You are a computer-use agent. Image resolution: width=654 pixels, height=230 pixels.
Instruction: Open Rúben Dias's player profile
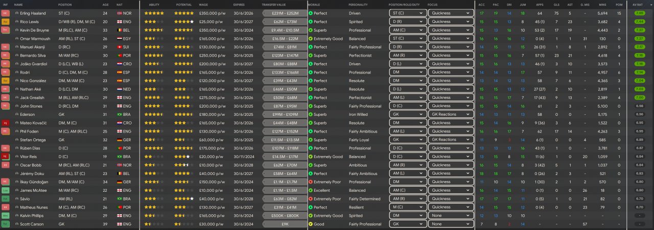click(30, 148)
